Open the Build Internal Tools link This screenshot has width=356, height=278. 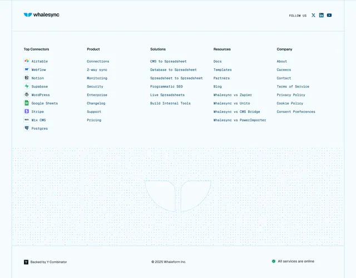point(170,103)
